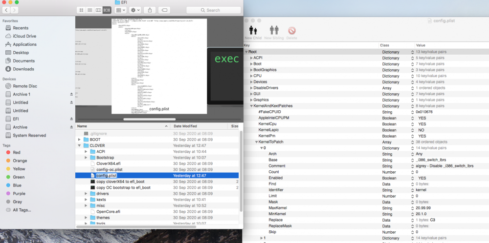Click the gallery preview thumbnail of config.plist
The image size is (489, 243).
159,66
